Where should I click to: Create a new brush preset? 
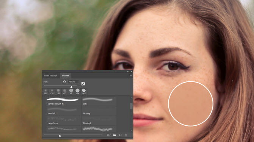tap(120, 135)
